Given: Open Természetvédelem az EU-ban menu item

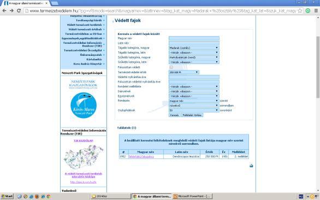Looking at the screenshot, I should pos(84,34).
